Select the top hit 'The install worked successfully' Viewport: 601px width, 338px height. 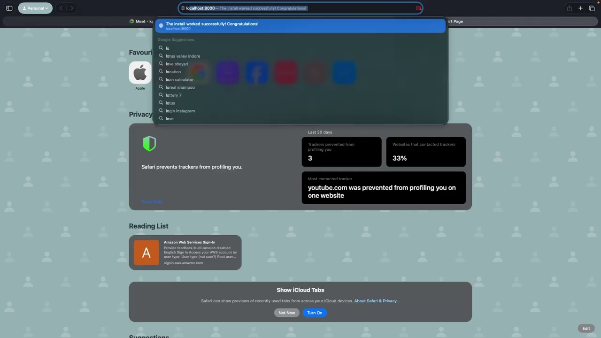point(300,26)
